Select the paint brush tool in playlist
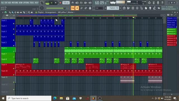This screenshot has width=179, height=101. [13, 12]
